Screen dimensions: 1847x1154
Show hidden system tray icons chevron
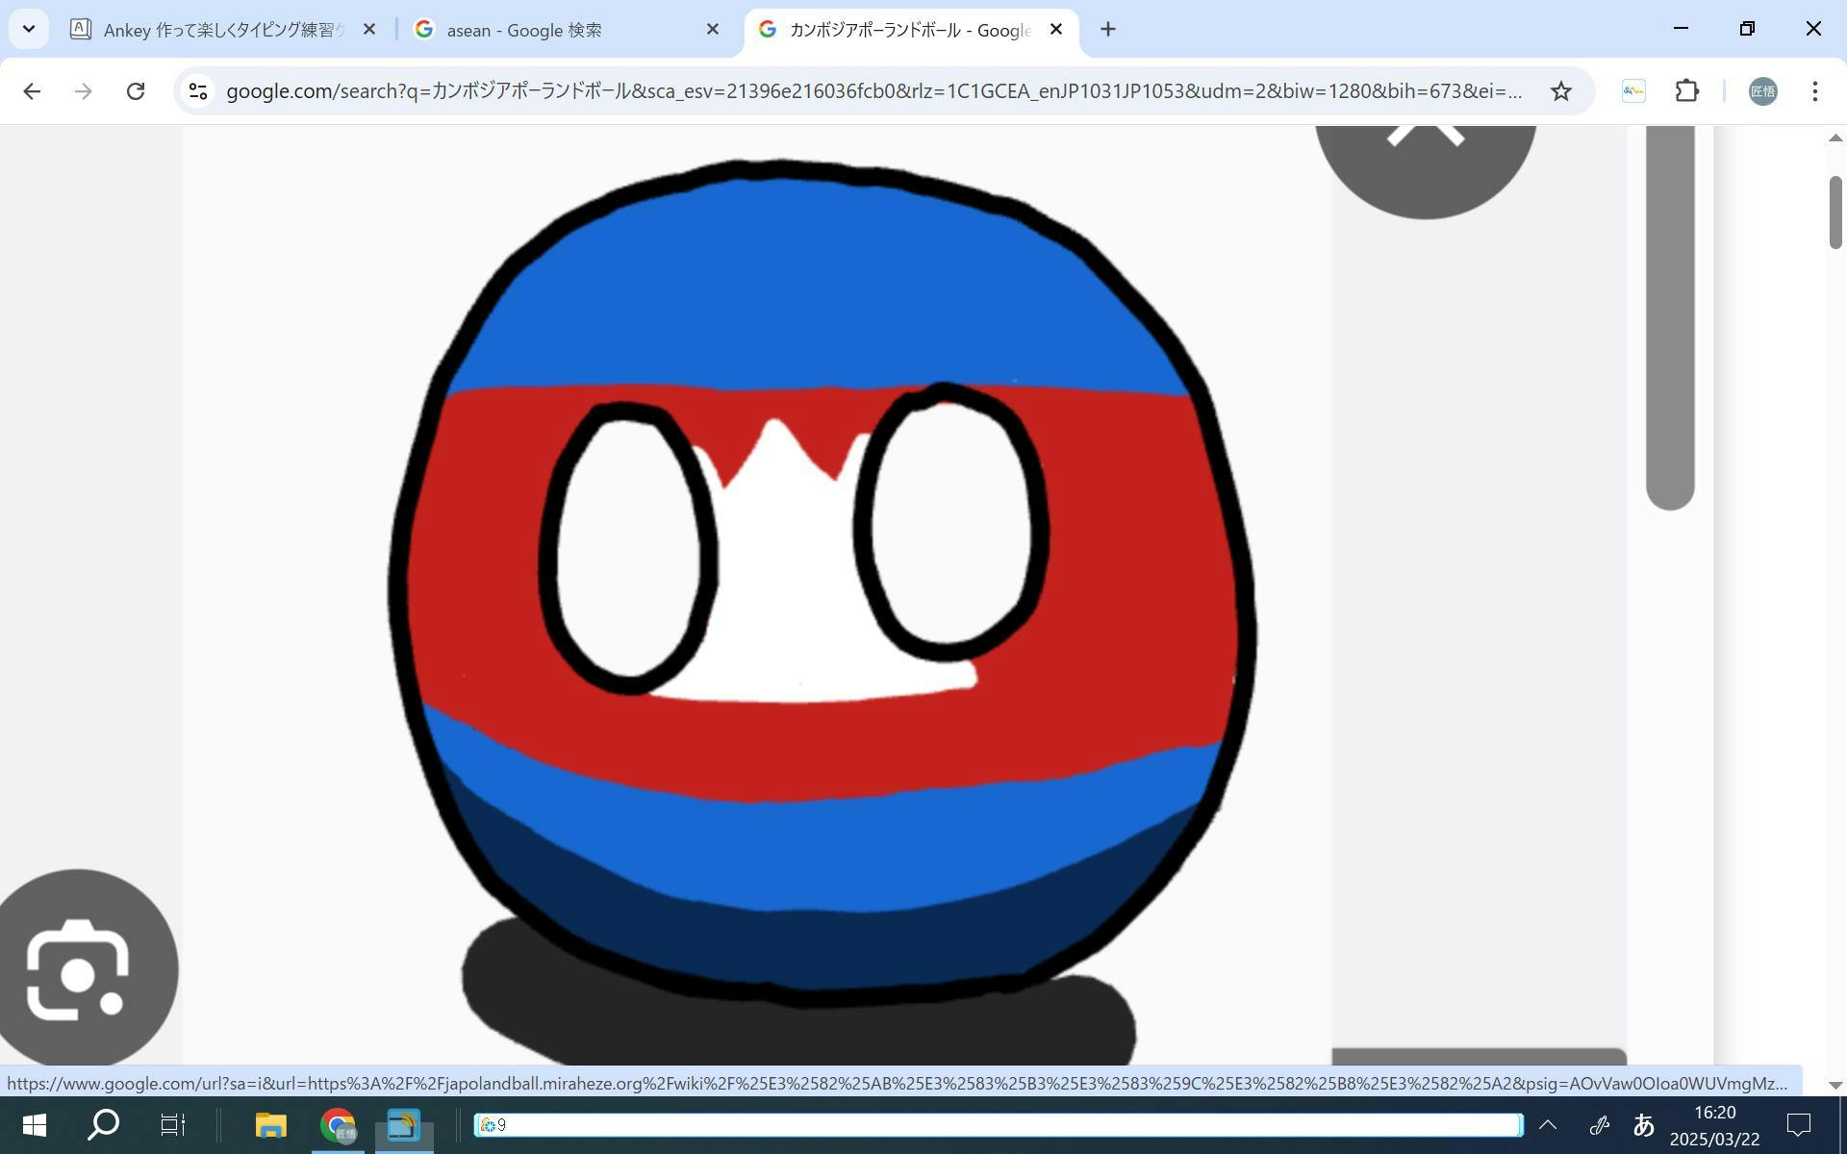pos(1547,1124)
